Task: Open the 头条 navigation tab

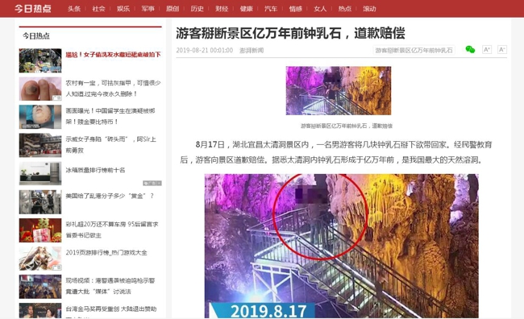Action: click(x=74, y=9)
